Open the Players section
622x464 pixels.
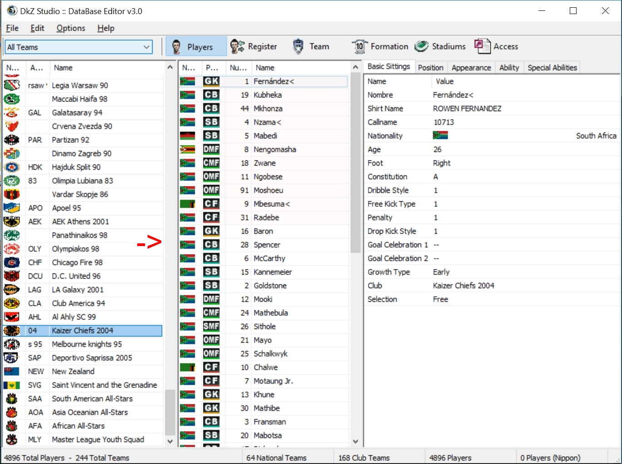[196, 47]
